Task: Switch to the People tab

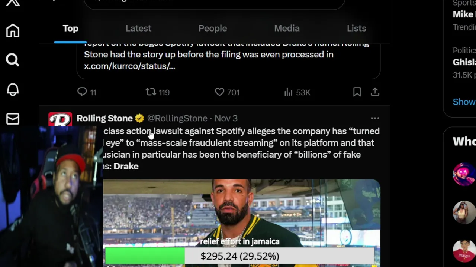Action: (x=213, y=29)
